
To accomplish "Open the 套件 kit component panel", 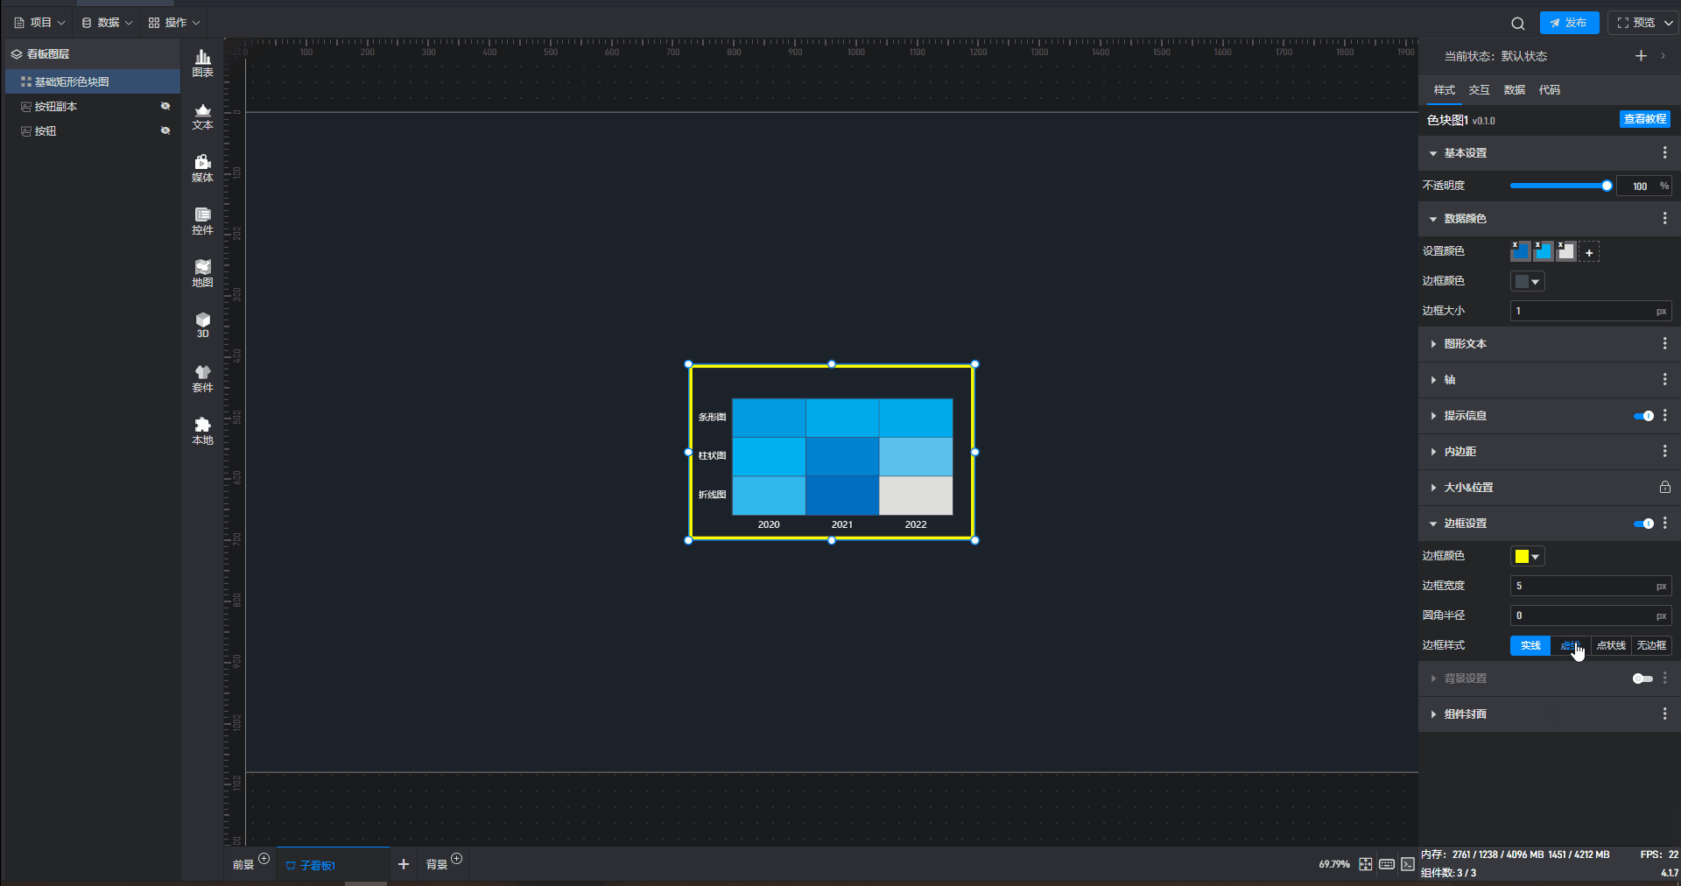I will [202, 378].
